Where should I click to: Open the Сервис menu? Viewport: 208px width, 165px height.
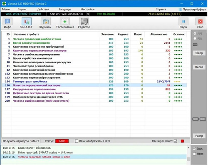(22, 9)
